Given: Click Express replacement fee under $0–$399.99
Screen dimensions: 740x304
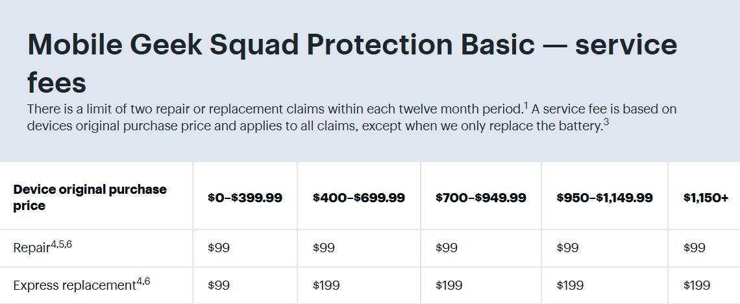Looking at the screenshot, I should click(219, 285).
